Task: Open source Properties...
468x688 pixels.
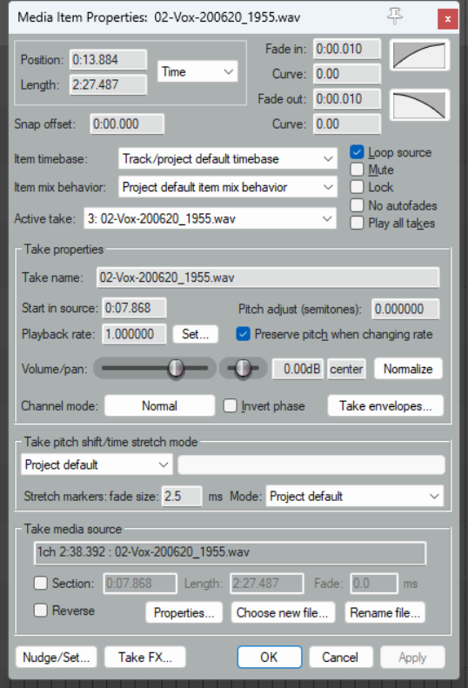Action: 184,612
